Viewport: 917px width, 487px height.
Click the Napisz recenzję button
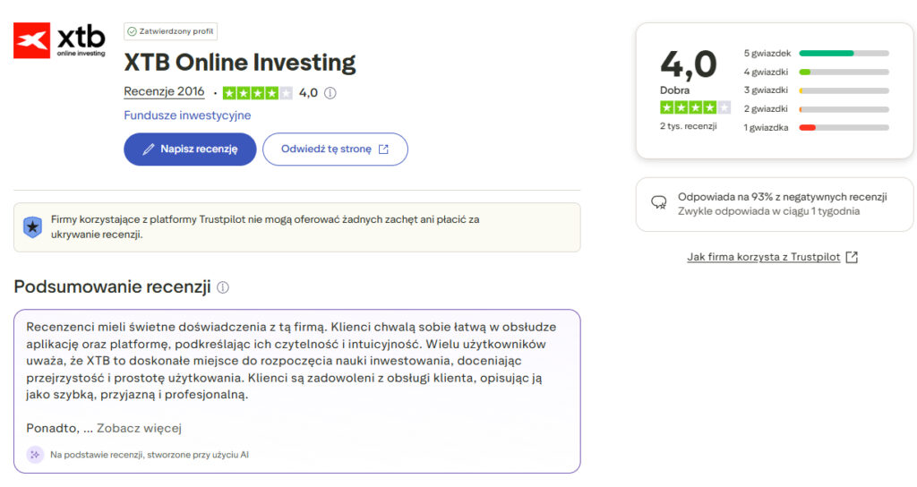click(190, 150)
